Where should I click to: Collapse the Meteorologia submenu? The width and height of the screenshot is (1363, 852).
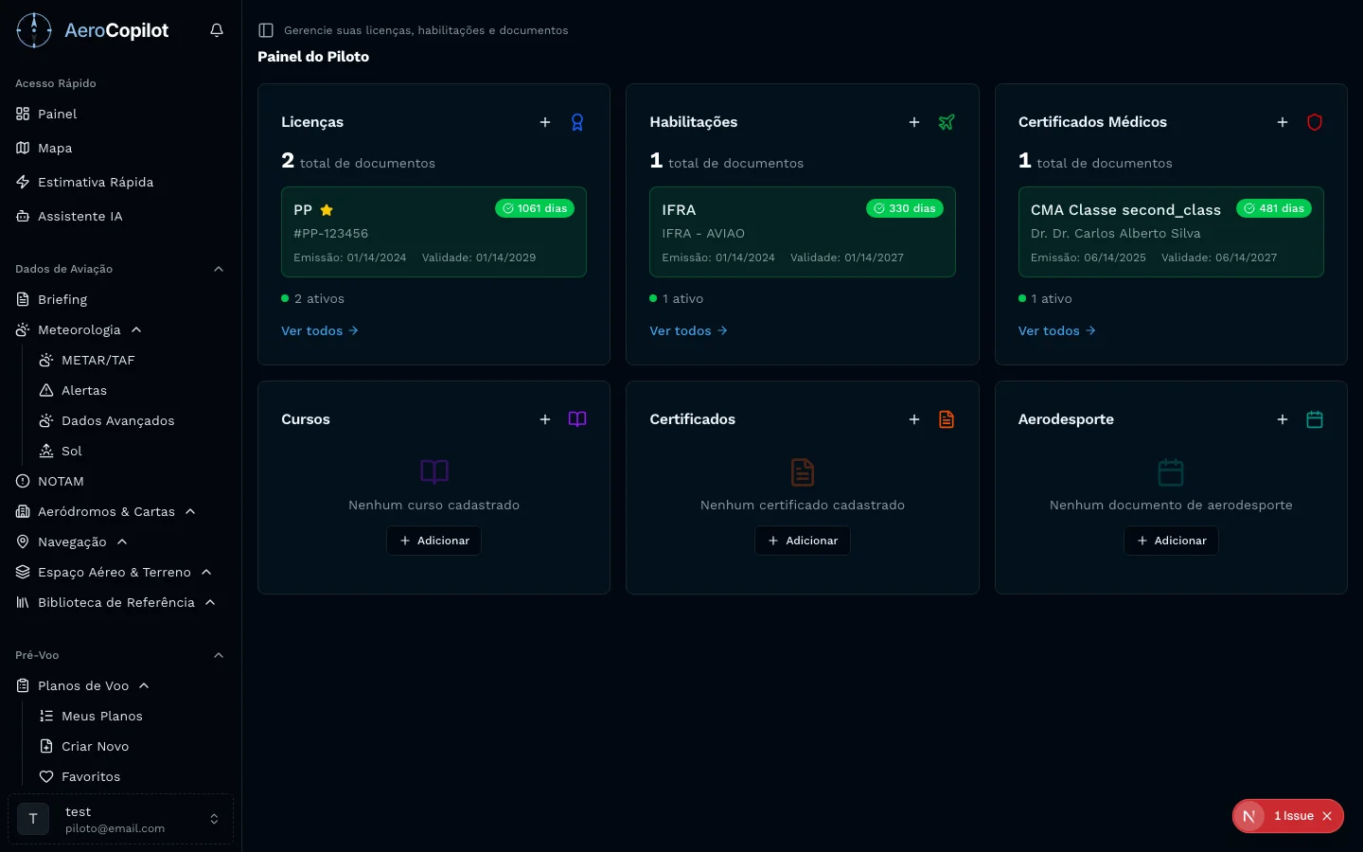tap(136, 329)
